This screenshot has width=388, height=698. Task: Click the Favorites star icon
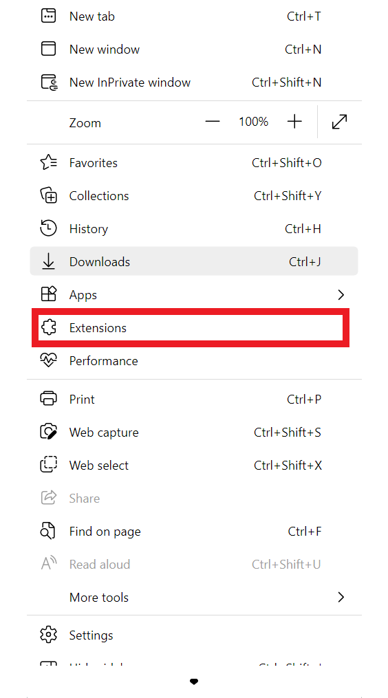click(x=49, y=163)
